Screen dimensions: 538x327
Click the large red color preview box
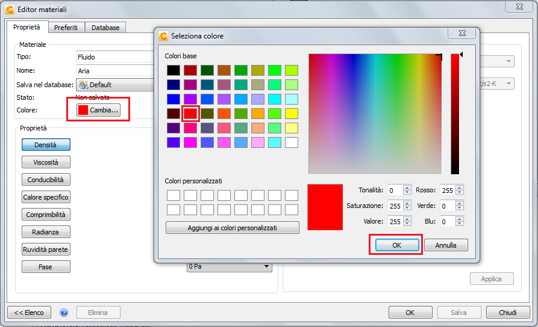(325, 207)
